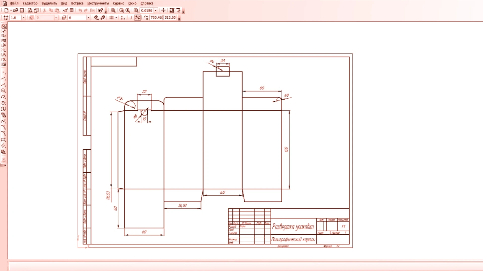Expand the layer number 0 dropdown
Image resolution: width=483 pixels, height=271 pixels.
[x=88, y=18]
